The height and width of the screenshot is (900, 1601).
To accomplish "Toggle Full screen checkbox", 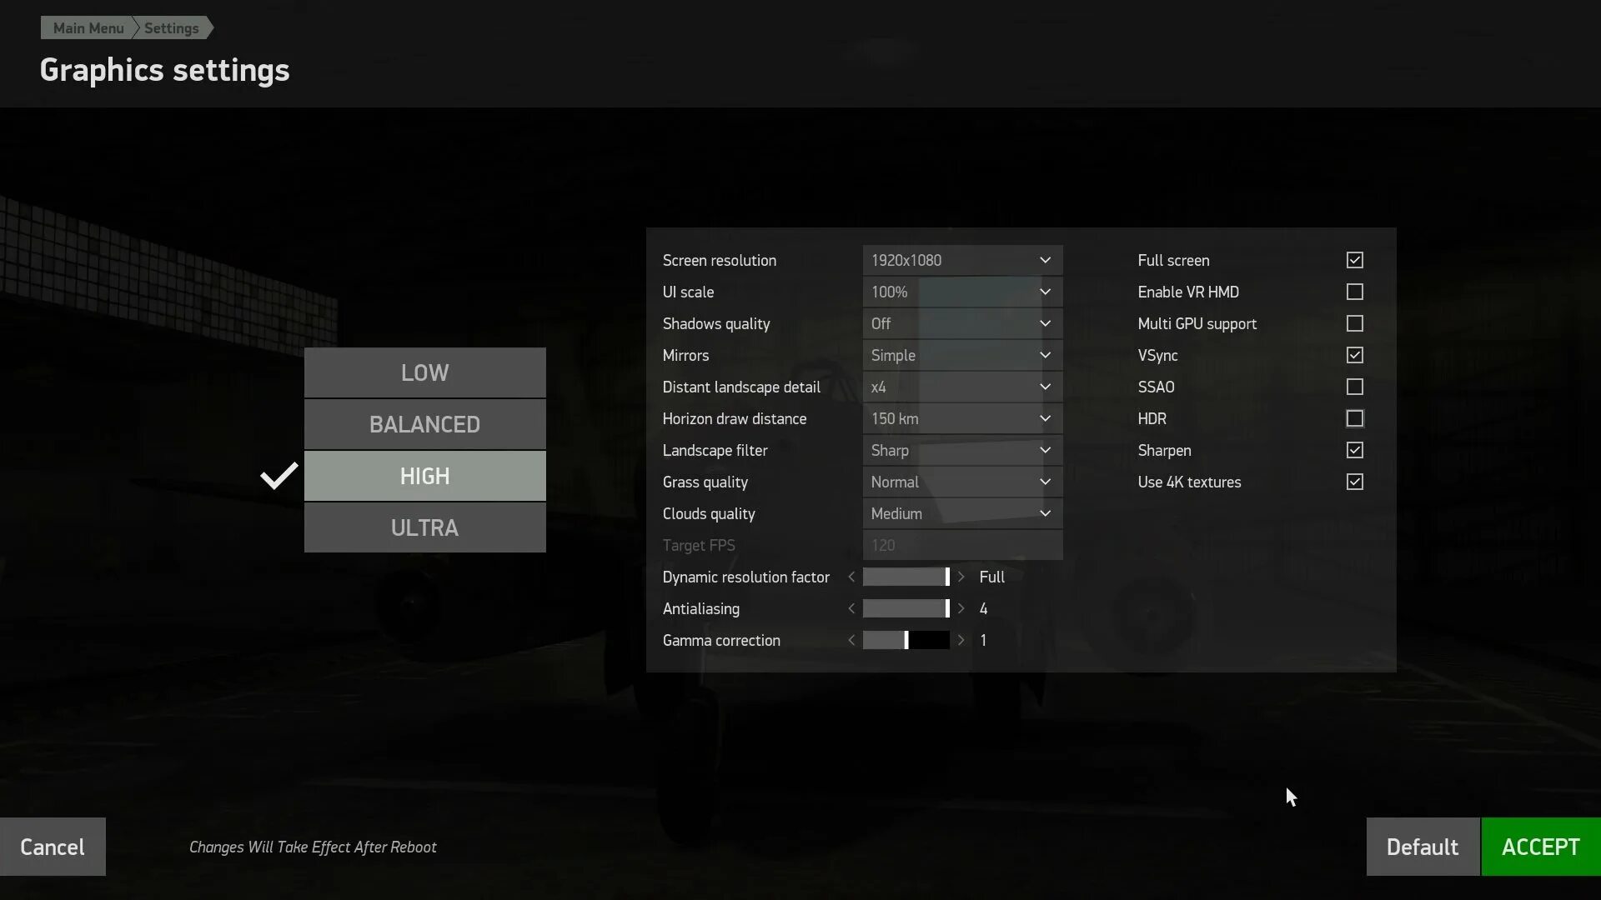I will tap(1355, 261).
